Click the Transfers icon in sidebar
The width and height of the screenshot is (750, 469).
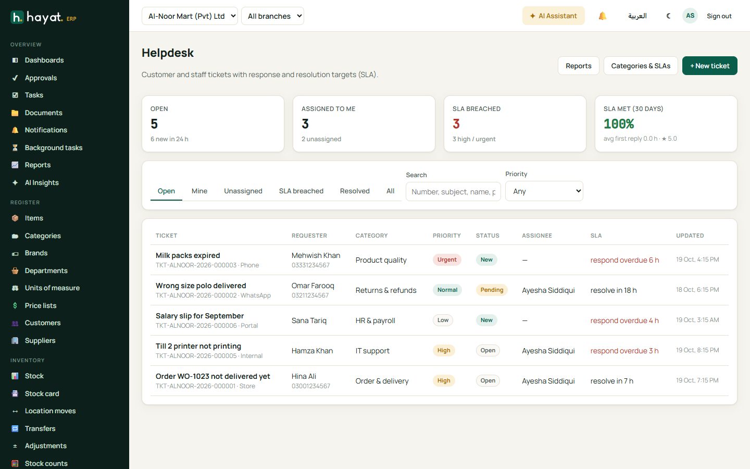pos(15,429)
